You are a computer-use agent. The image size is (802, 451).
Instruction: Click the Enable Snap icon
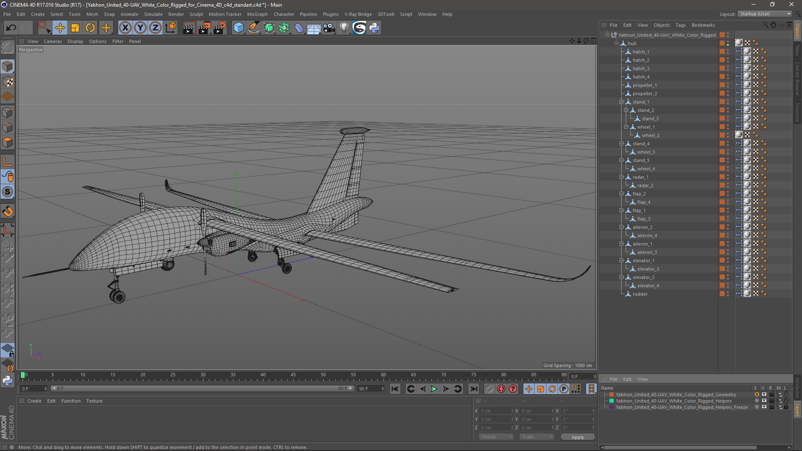tap(8, 211)
